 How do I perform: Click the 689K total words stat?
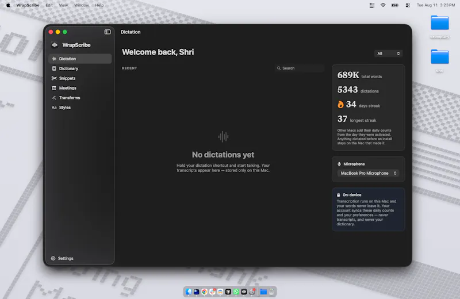click(x=359, y=75)
